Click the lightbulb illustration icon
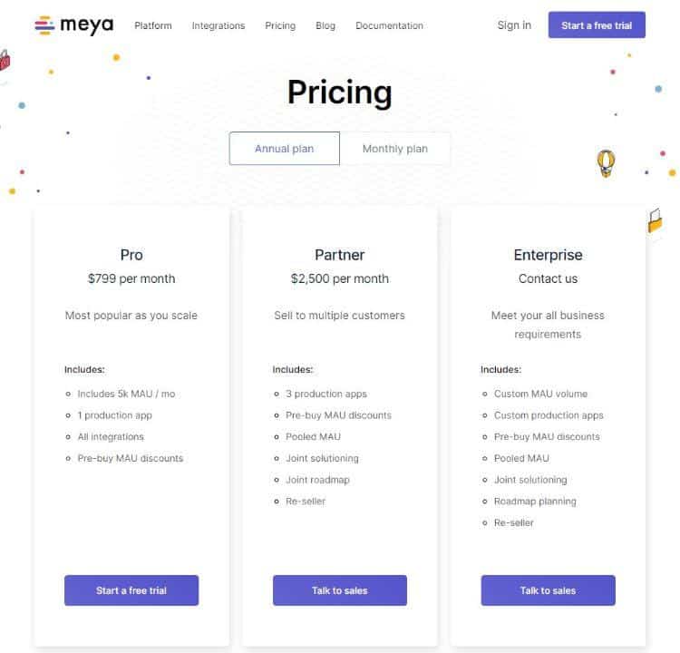Screen dimensions: 680x653 click(x=606, y=162)
